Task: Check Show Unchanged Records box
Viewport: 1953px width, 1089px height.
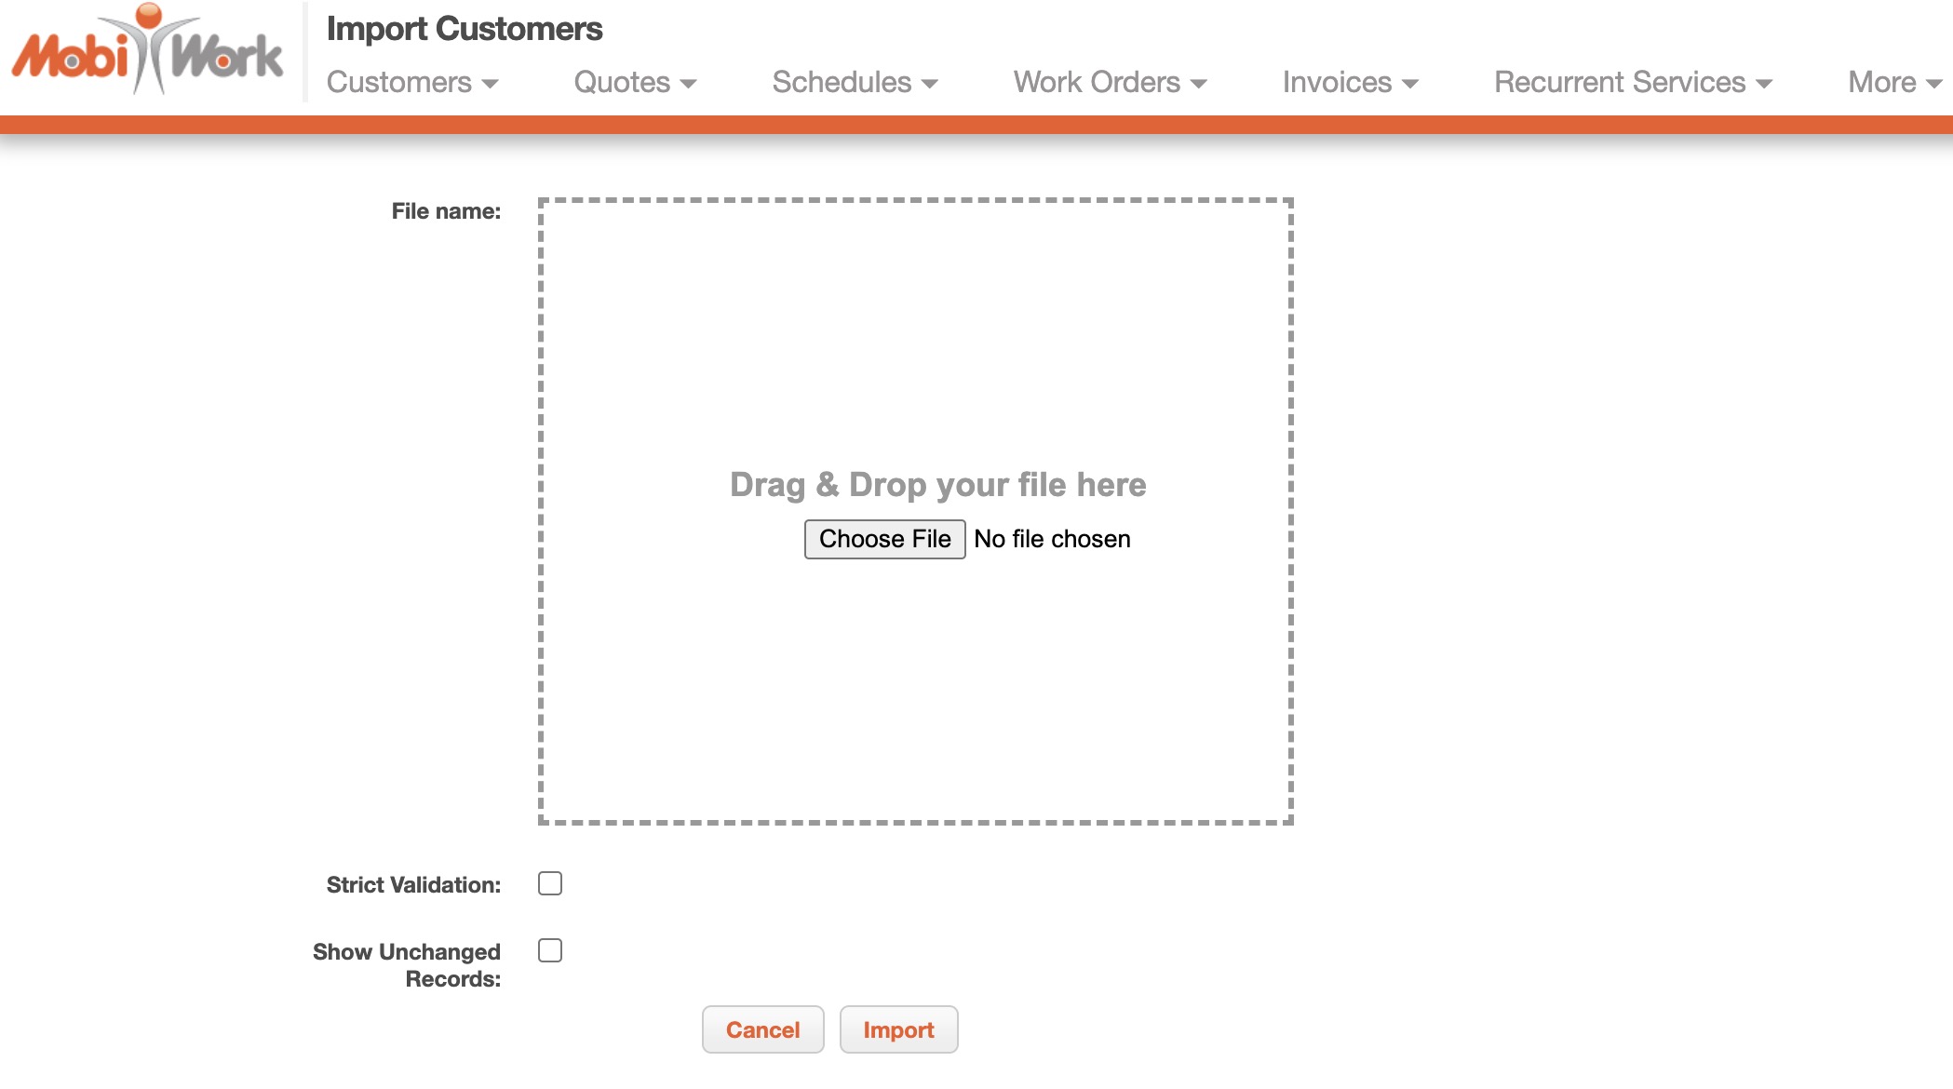Action: tap(550, 950)
